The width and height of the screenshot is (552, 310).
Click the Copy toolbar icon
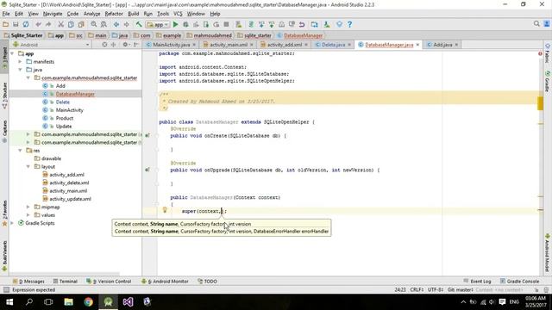[71, 24]
